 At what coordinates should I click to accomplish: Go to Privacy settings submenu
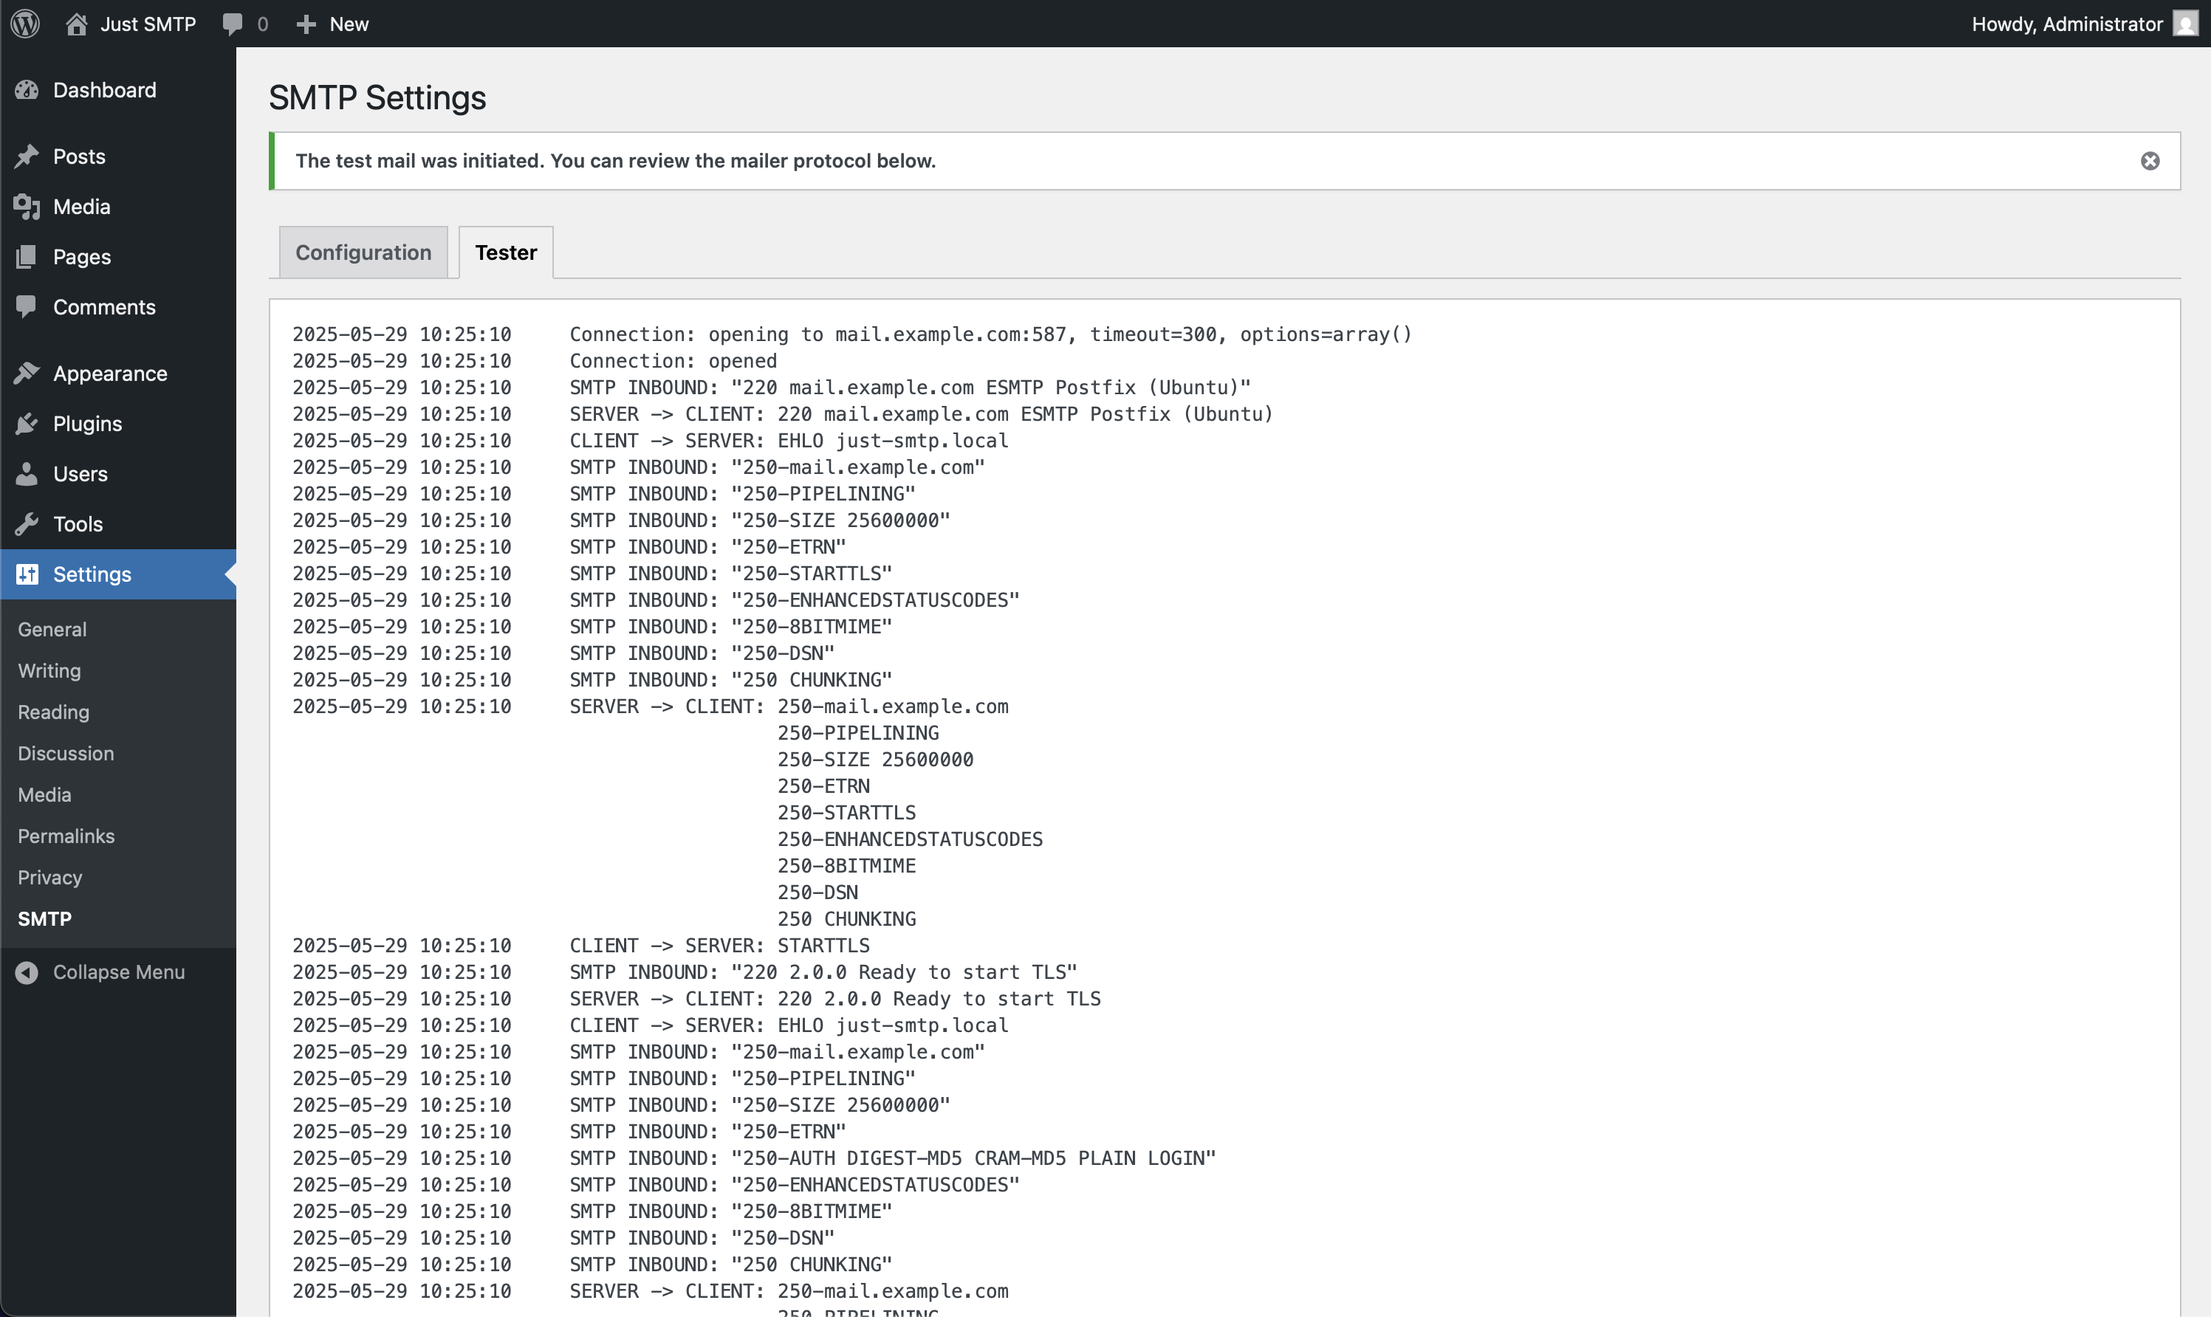pyautogui.click(x=49, y=877)
